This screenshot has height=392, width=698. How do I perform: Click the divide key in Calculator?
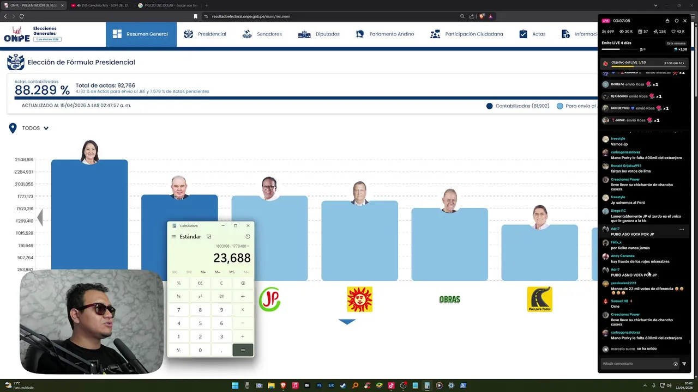(243, 297)
